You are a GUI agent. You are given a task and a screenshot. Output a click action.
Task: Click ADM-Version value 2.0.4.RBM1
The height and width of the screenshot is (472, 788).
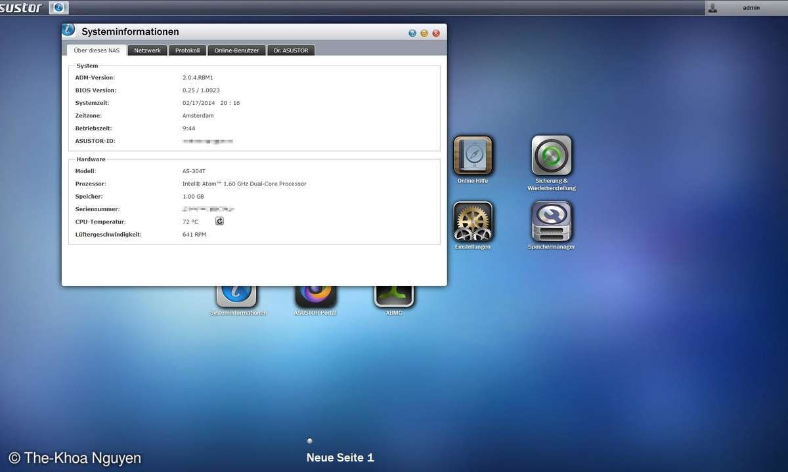pyautogui.click(x=198, y=77)
